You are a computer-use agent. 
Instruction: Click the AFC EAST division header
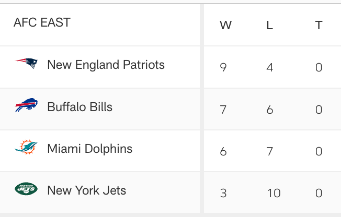pyautogui.click(x=42, y=23)
